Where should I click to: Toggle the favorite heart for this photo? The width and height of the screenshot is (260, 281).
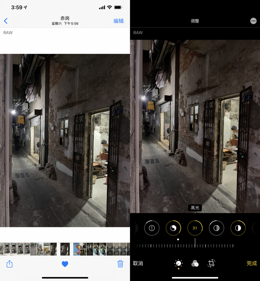tap(65, 264)
